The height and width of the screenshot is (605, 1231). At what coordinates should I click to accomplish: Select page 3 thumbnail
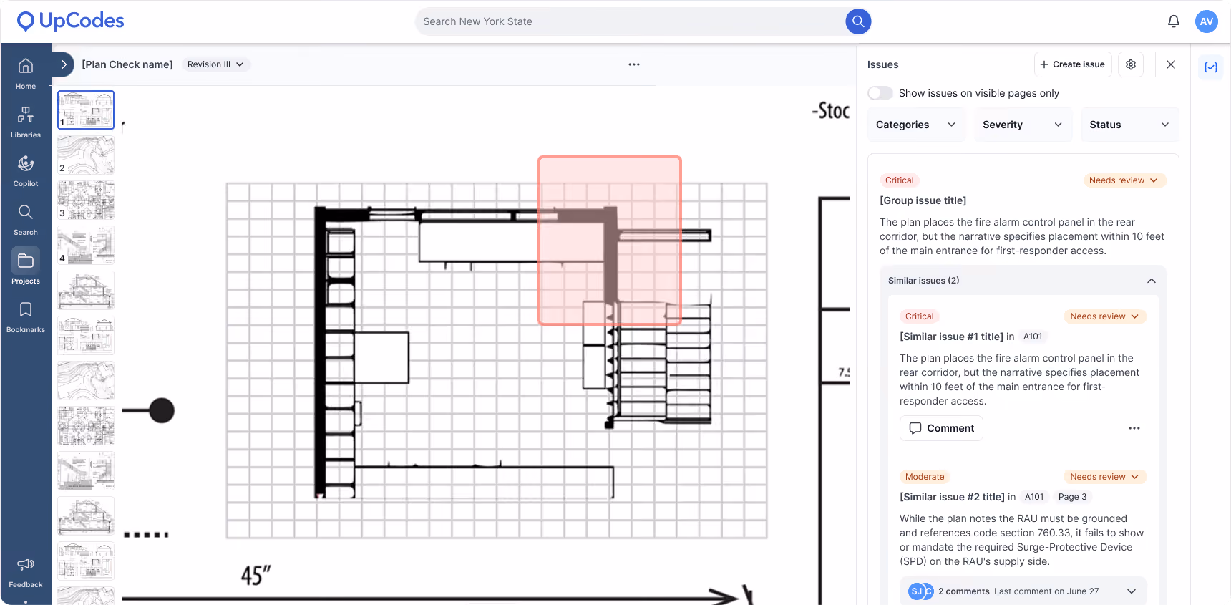tap(86, 200)
